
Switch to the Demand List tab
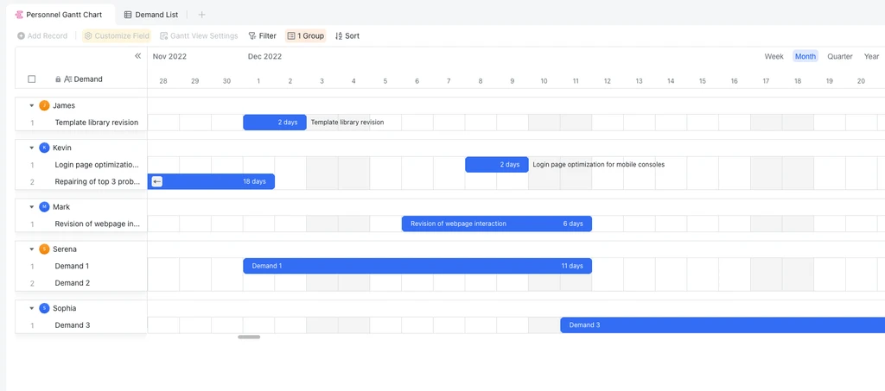(x=150, y=15)
